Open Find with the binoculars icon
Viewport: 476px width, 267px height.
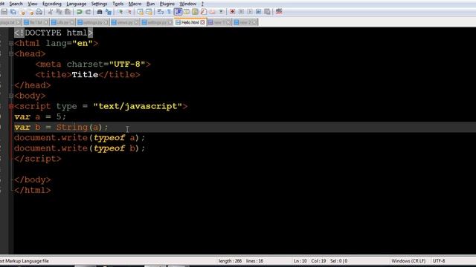[99, 12]
